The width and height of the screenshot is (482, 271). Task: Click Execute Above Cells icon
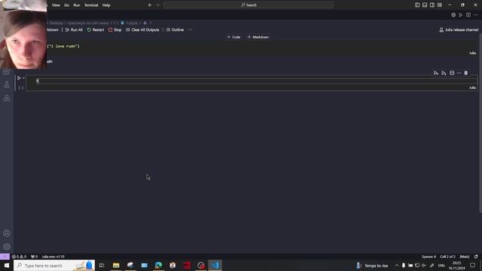click(x=436, y=73)
